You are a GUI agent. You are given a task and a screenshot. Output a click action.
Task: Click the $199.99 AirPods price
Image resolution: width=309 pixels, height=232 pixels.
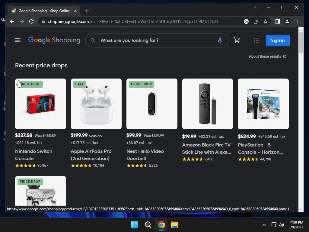[79, 135]
